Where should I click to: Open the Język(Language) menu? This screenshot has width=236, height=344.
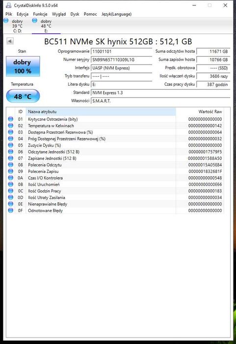(x=117, y=14)
